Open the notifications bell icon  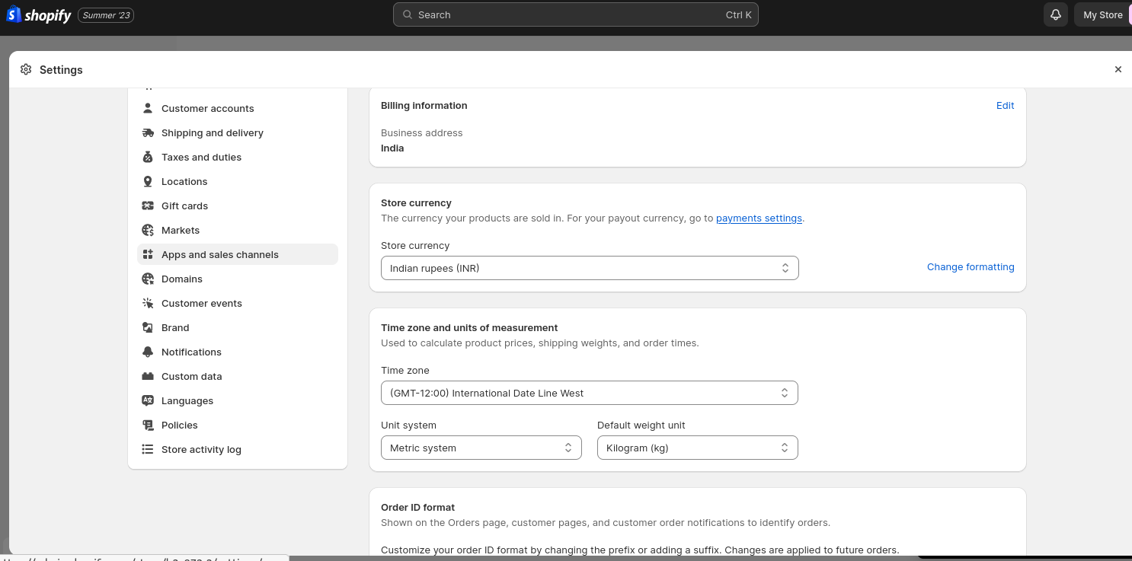[x=1056, y=14]
